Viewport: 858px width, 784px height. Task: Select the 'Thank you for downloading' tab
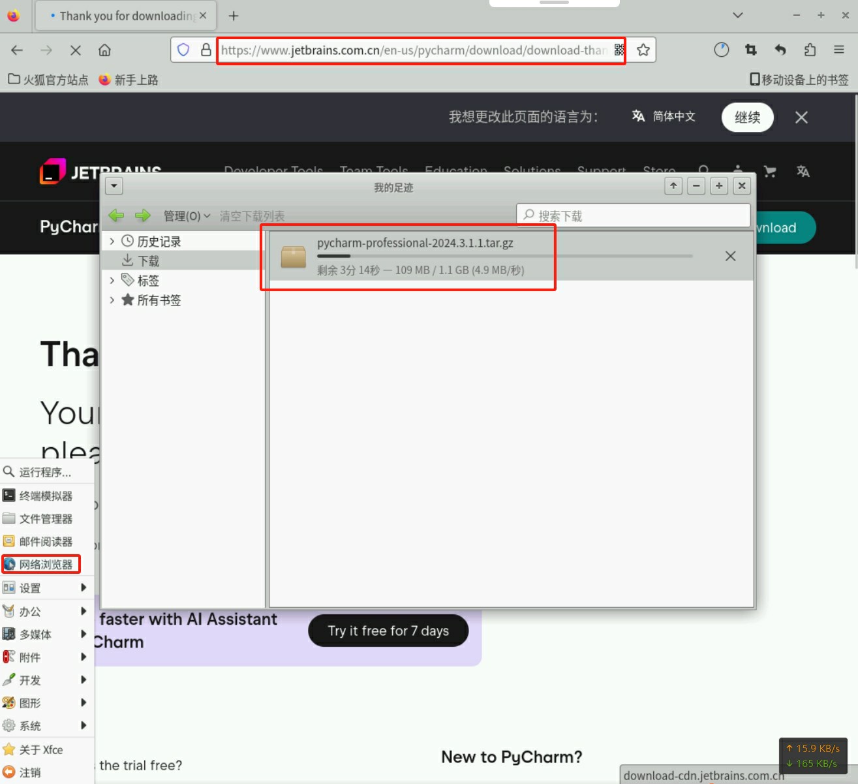tap(125, 16)
